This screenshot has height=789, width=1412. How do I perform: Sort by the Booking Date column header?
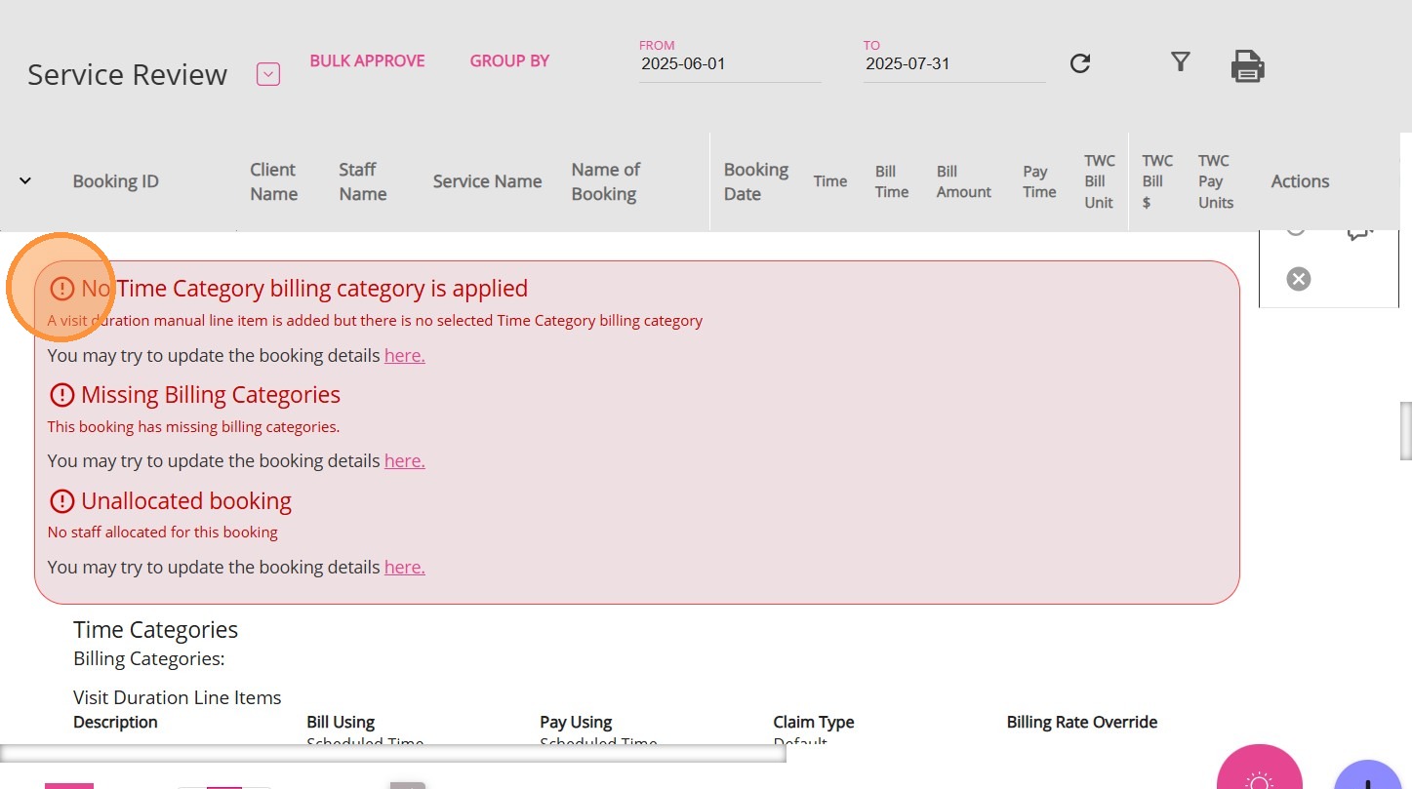pos(755,181)
